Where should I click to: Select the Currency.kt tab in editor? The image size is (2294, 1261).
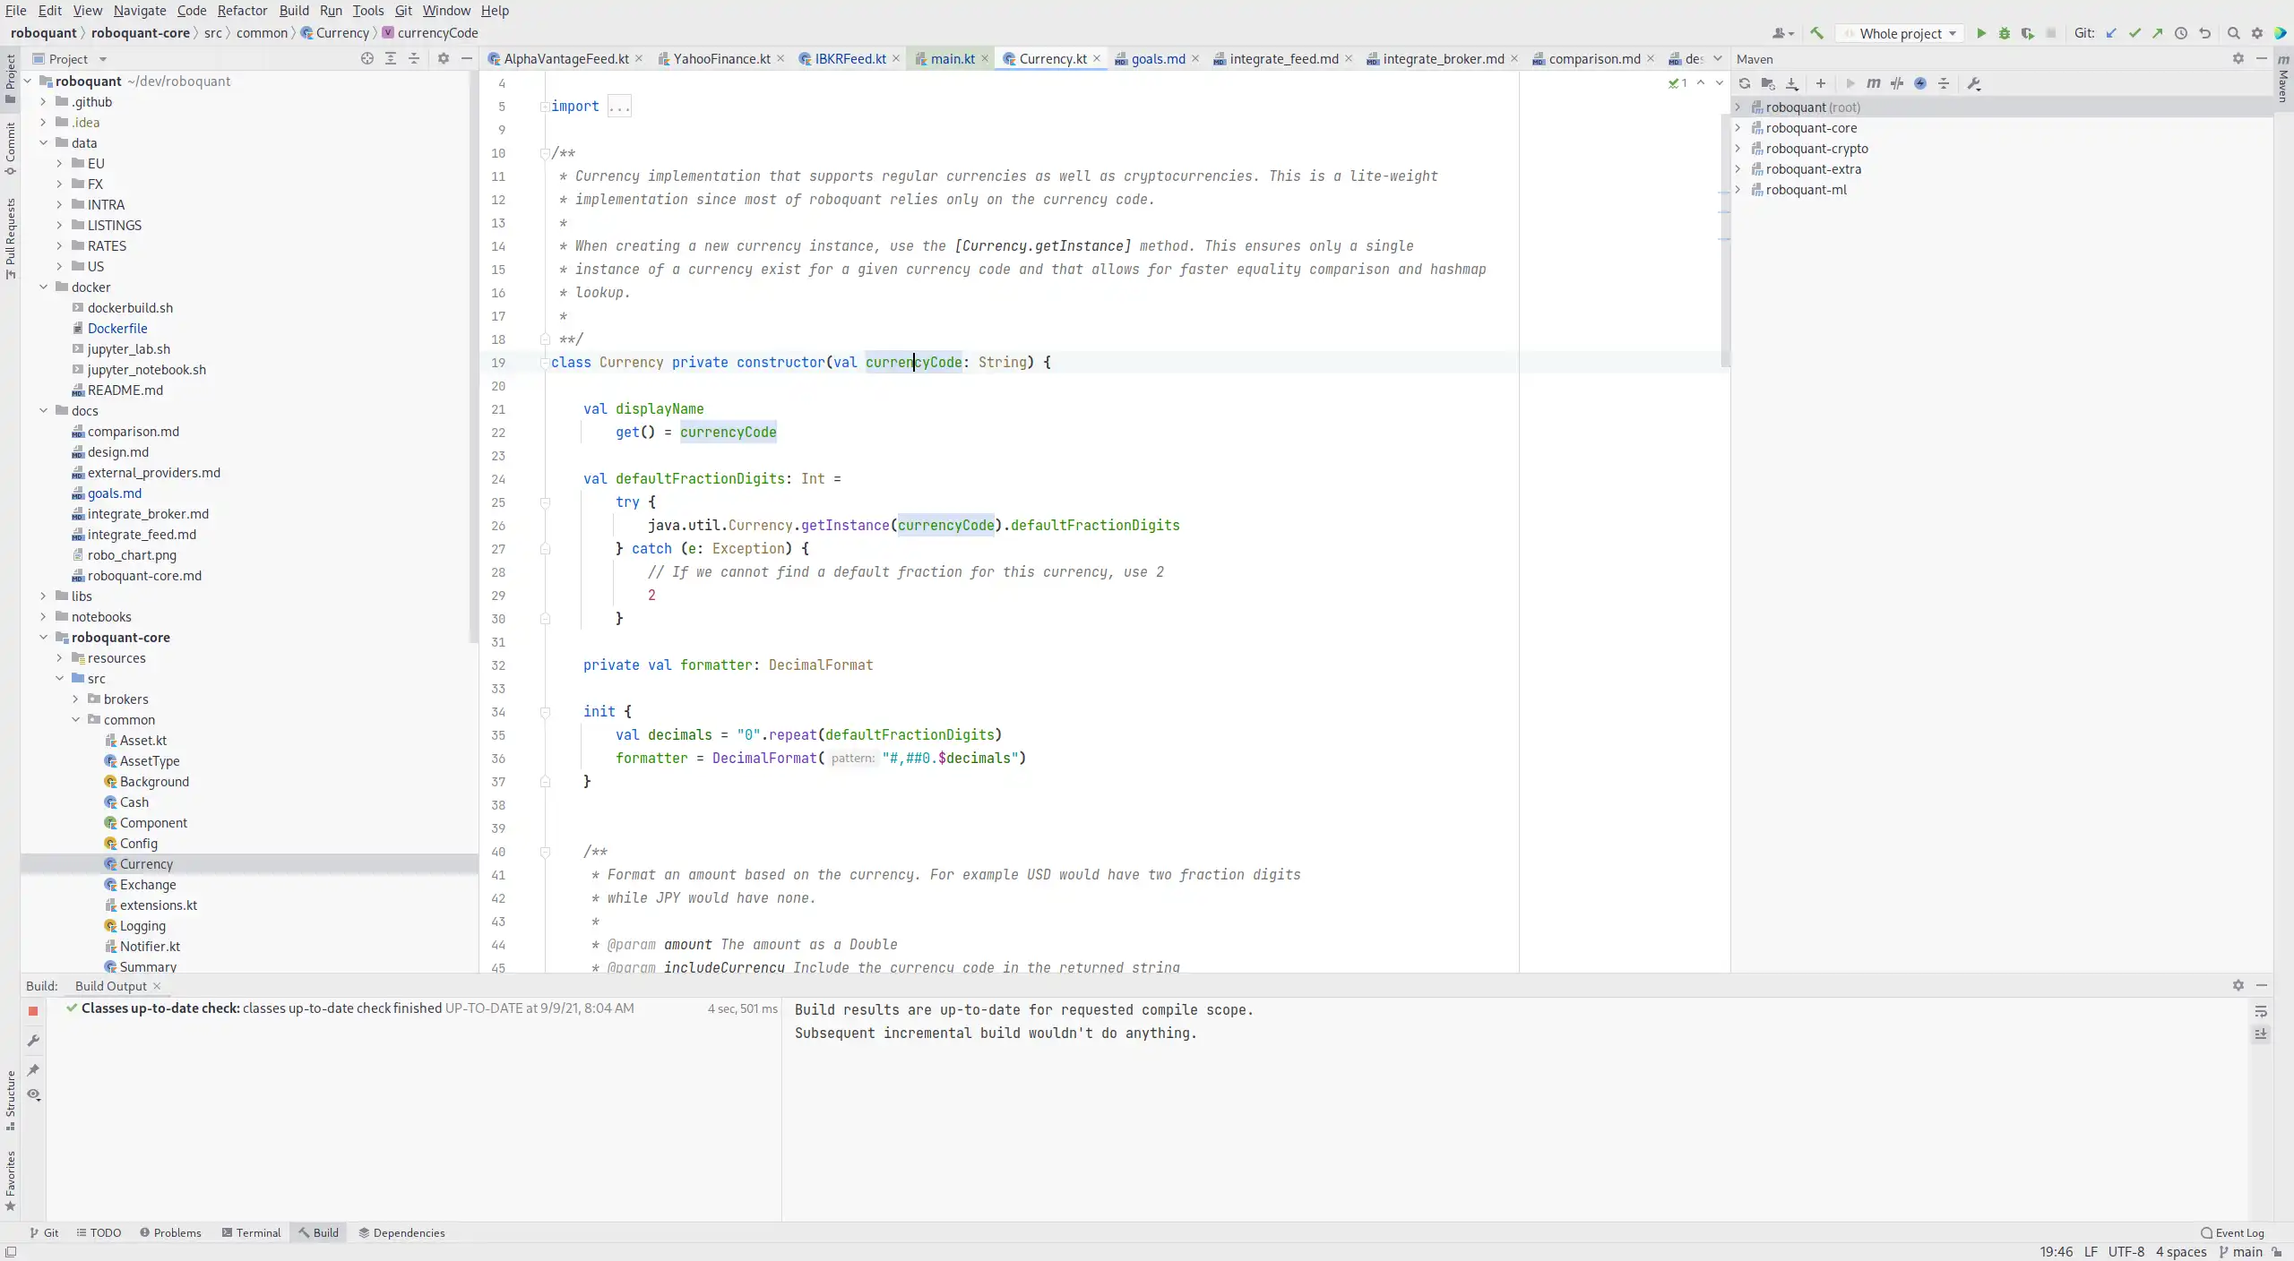(x=1050, y=59)
